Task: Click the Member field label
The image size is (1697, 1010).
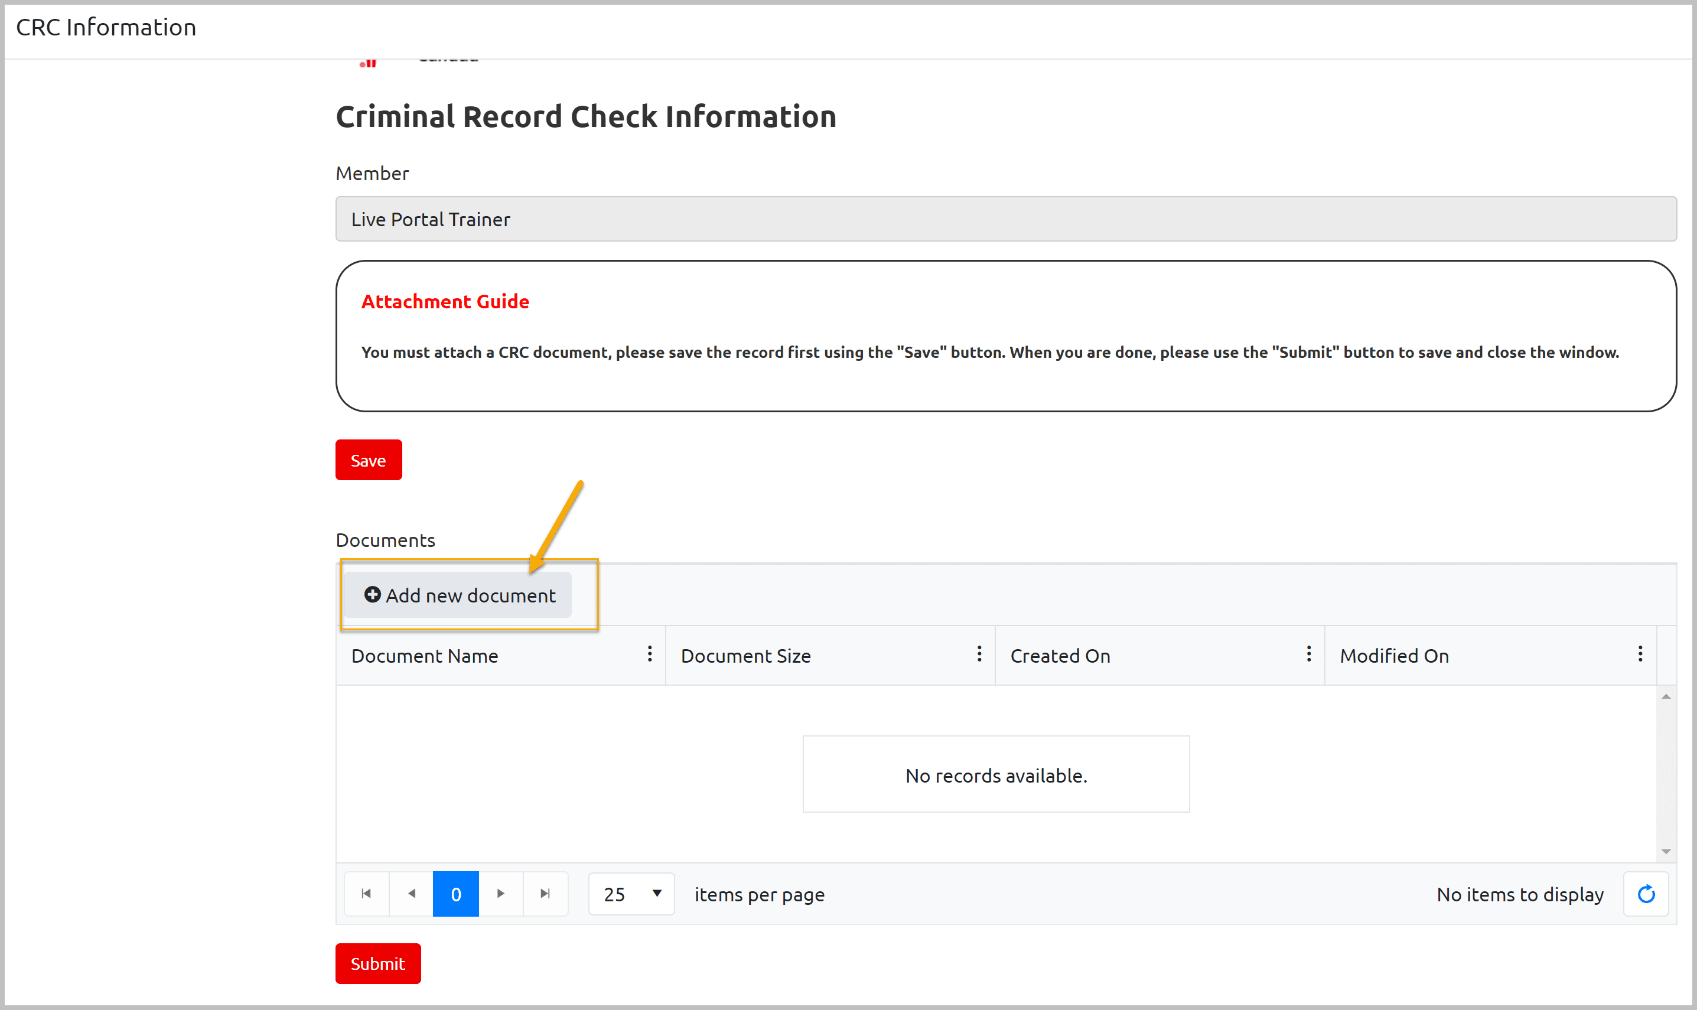Action: click(372, 174)
